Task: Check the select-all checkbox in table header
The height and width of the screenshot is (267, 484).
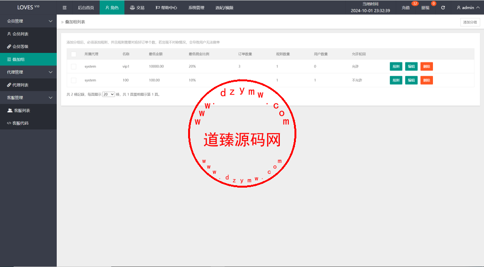Action: (x=73, y=54)
